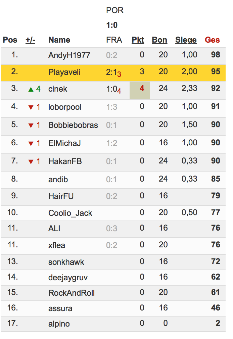The height and width of the screenshot is (339, 233).
Task: Click the Pos column header
Action: click(x=10, y=40)
